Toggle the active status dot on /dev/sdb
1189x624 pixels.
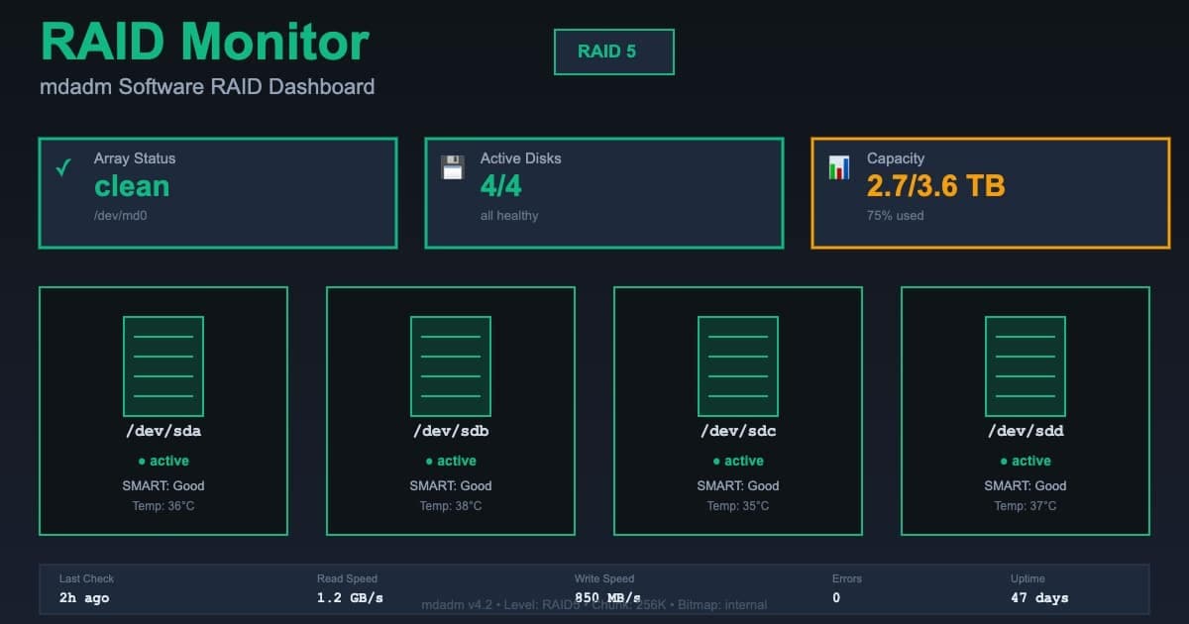point(429,461)
